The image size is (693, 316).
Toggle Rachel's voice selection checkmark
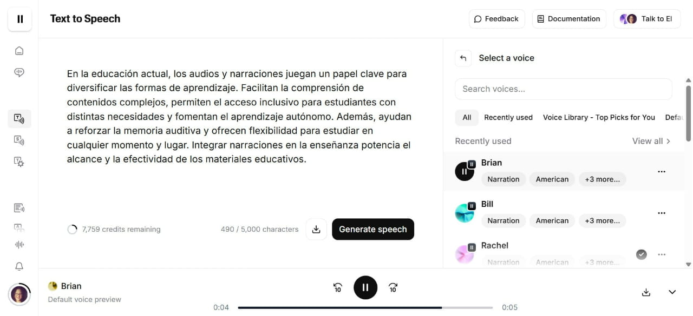coord(642,254)
